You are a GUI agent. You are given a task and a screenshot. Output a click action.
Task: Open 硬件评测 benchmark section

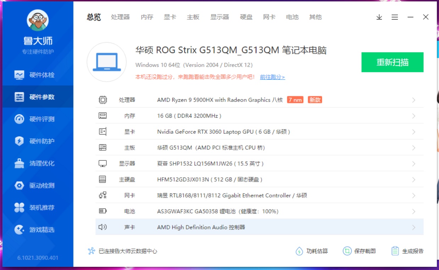click(x=38, y=119)
